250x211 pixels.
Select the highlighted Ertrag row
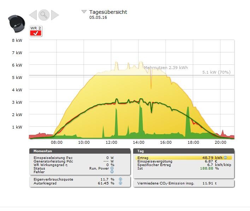coord(184,158)
